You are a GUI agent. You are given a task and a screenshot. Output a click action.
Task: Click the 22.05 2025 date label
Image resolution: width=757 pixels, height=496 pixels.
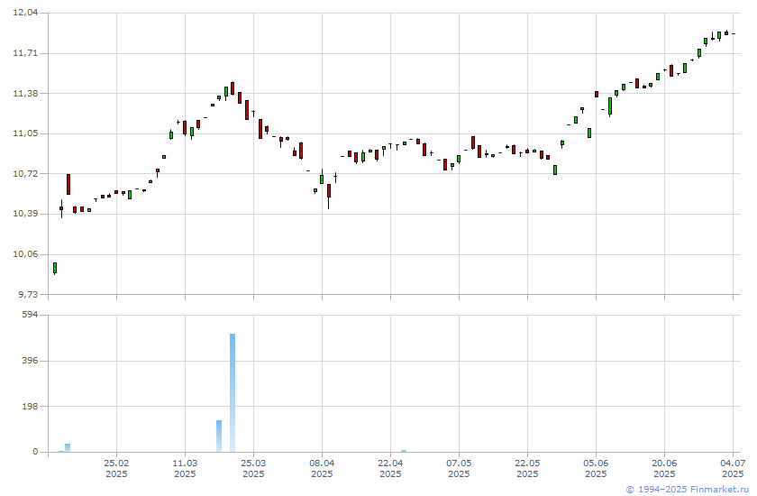[x=527, y=468]
